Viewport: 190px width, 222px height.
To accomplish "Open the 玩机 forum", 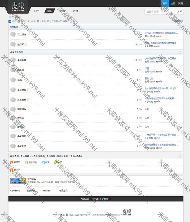I will tap(20, 80).
